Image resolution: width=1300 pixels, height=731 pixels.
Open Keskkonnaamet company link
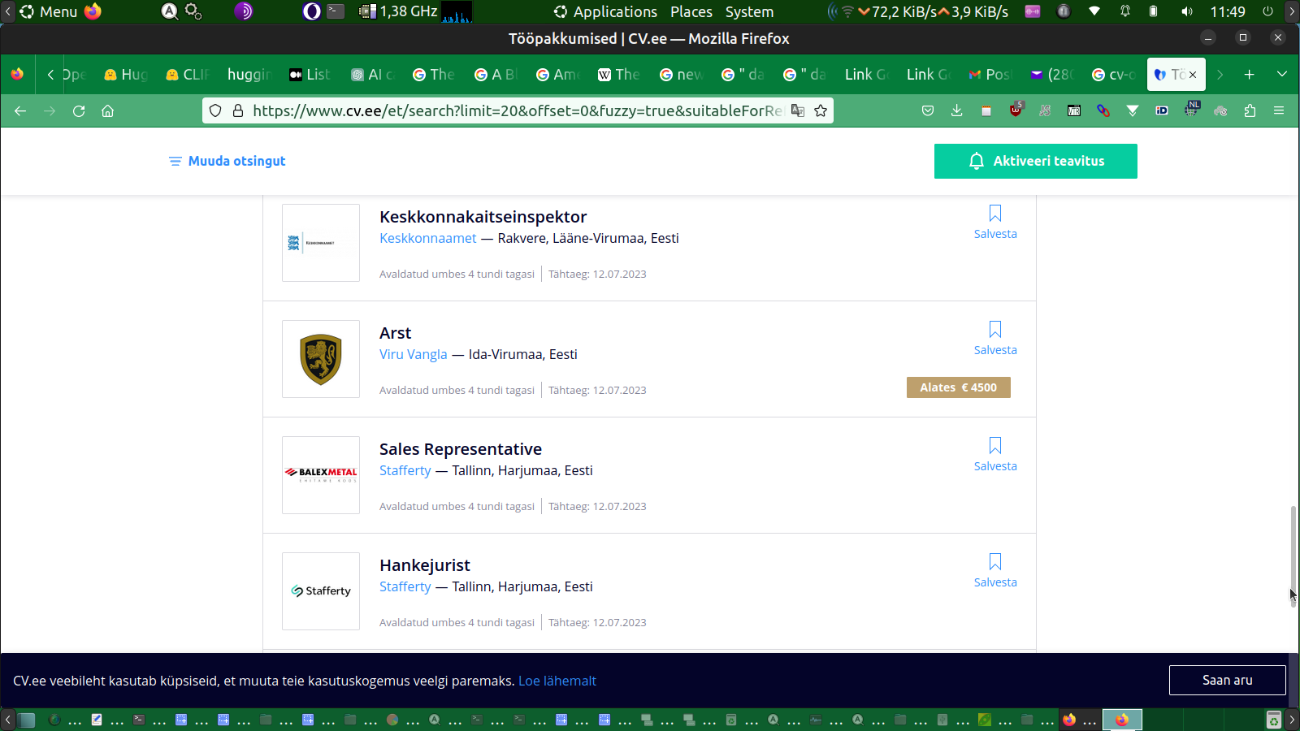428,238
